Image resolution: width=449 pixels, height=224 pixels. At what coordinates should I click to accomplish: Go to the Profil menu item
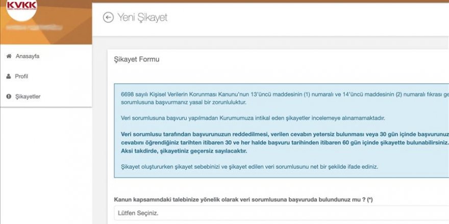21,76
